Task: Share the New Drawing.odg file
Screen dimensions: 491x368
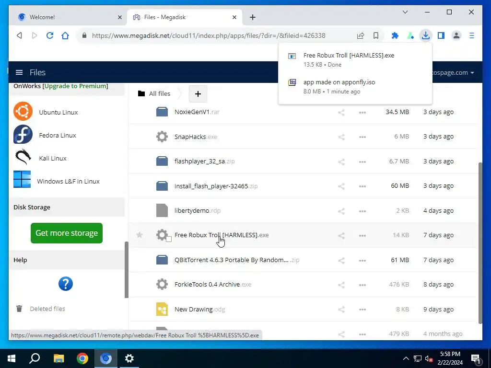Action: point(341,310)
